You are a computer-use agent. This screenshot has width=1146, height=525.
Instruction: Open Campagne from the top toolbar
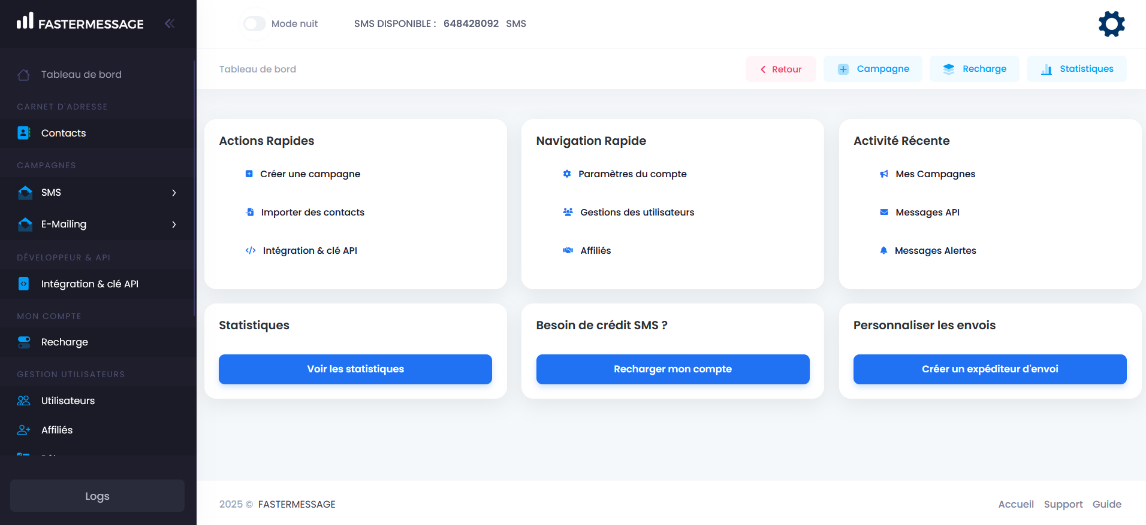[x=873, y=69]
